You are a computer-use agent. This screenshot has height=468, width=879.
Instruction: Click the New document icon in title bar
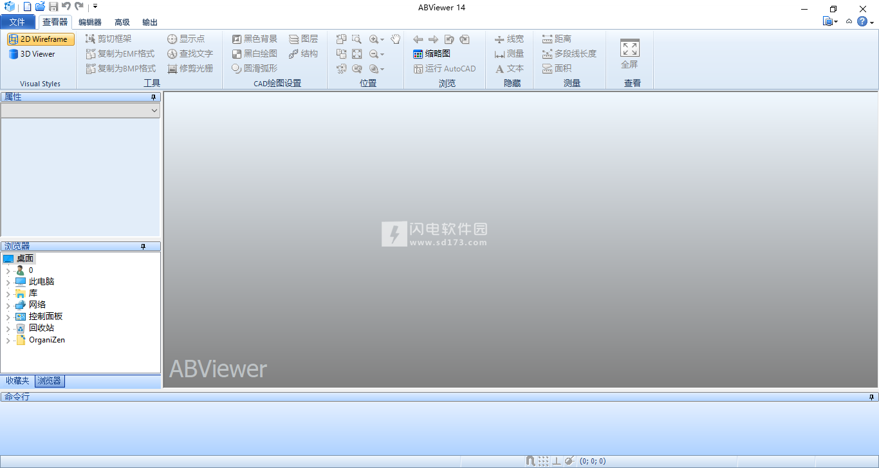27,6
